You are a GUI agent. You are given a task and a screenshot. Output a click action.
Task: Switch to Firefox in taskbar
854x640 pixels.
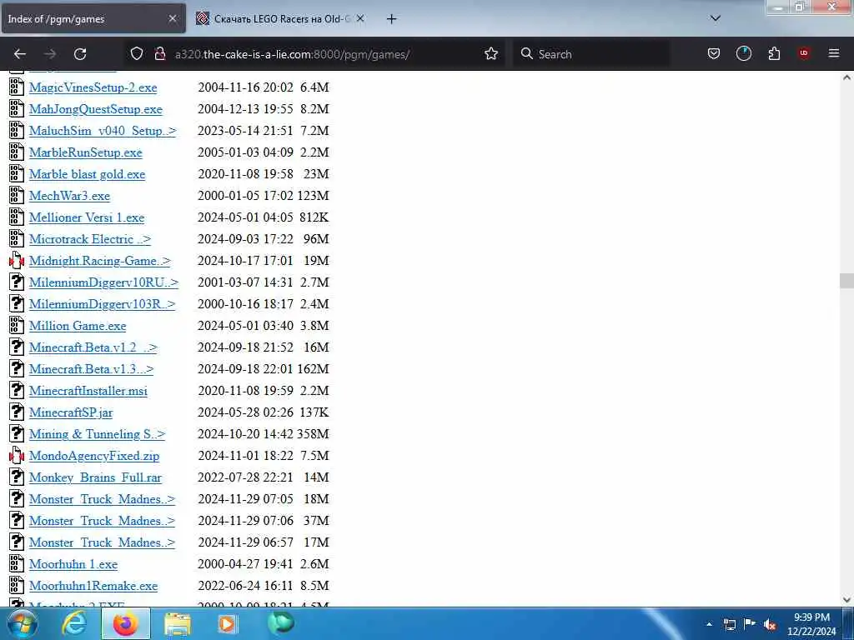pyautogui.click(x=125, y=624)
